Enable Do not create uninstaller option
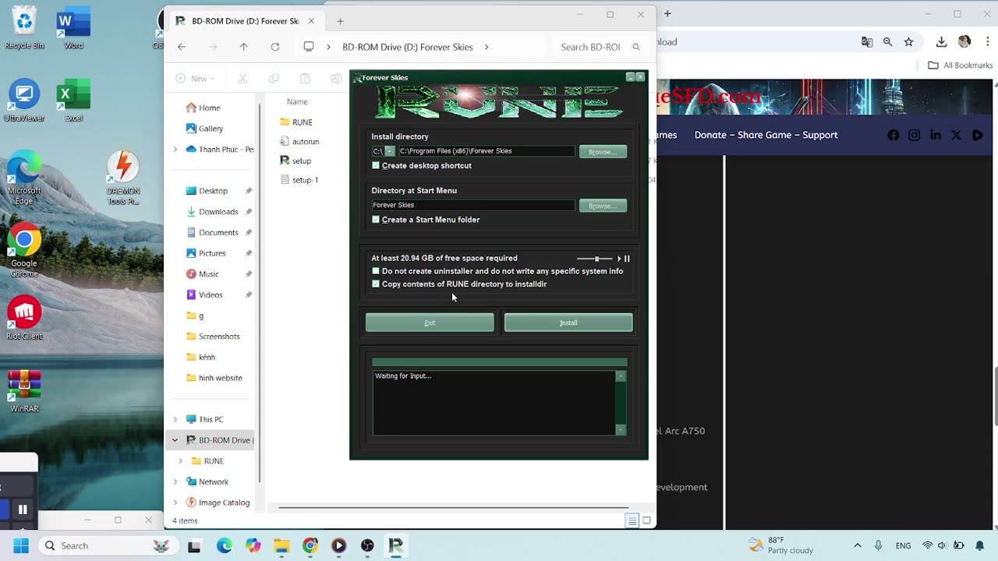 click(x=376, y=271)
